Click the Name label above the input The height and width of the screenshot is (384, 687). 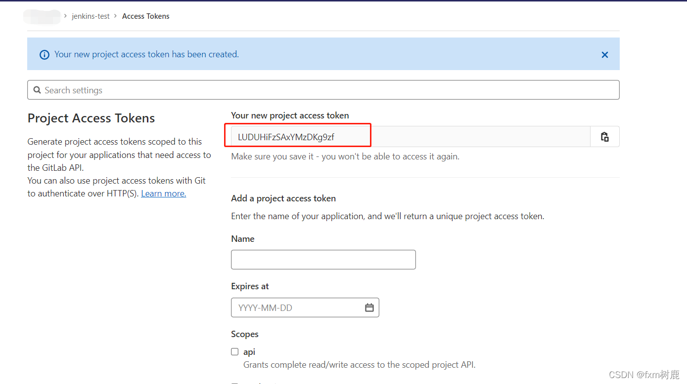click(242, 239)
